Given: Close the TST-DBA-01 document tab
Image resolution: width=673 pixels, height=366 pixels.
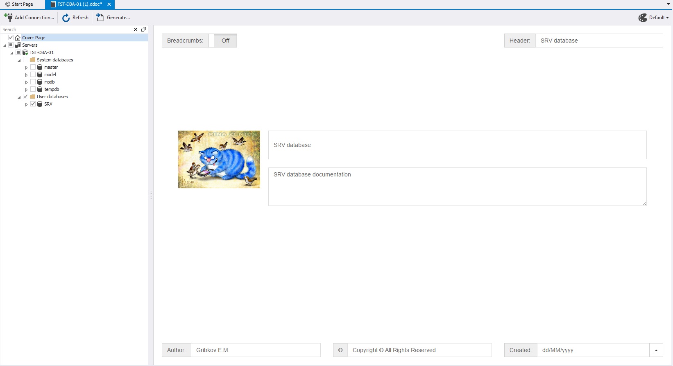Looking at the screenshot, I should [x=109, y=4].
